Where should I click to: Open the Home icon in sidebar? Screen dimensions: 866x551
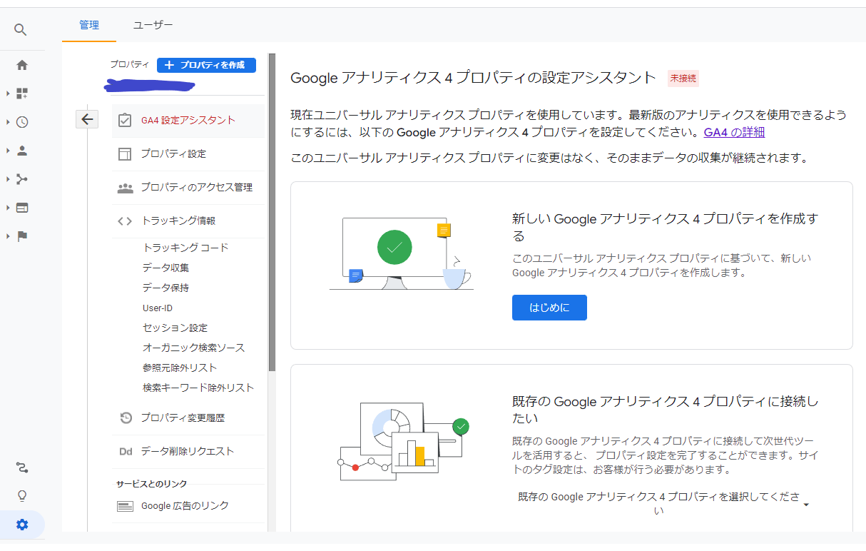click(x=22, y=65)
